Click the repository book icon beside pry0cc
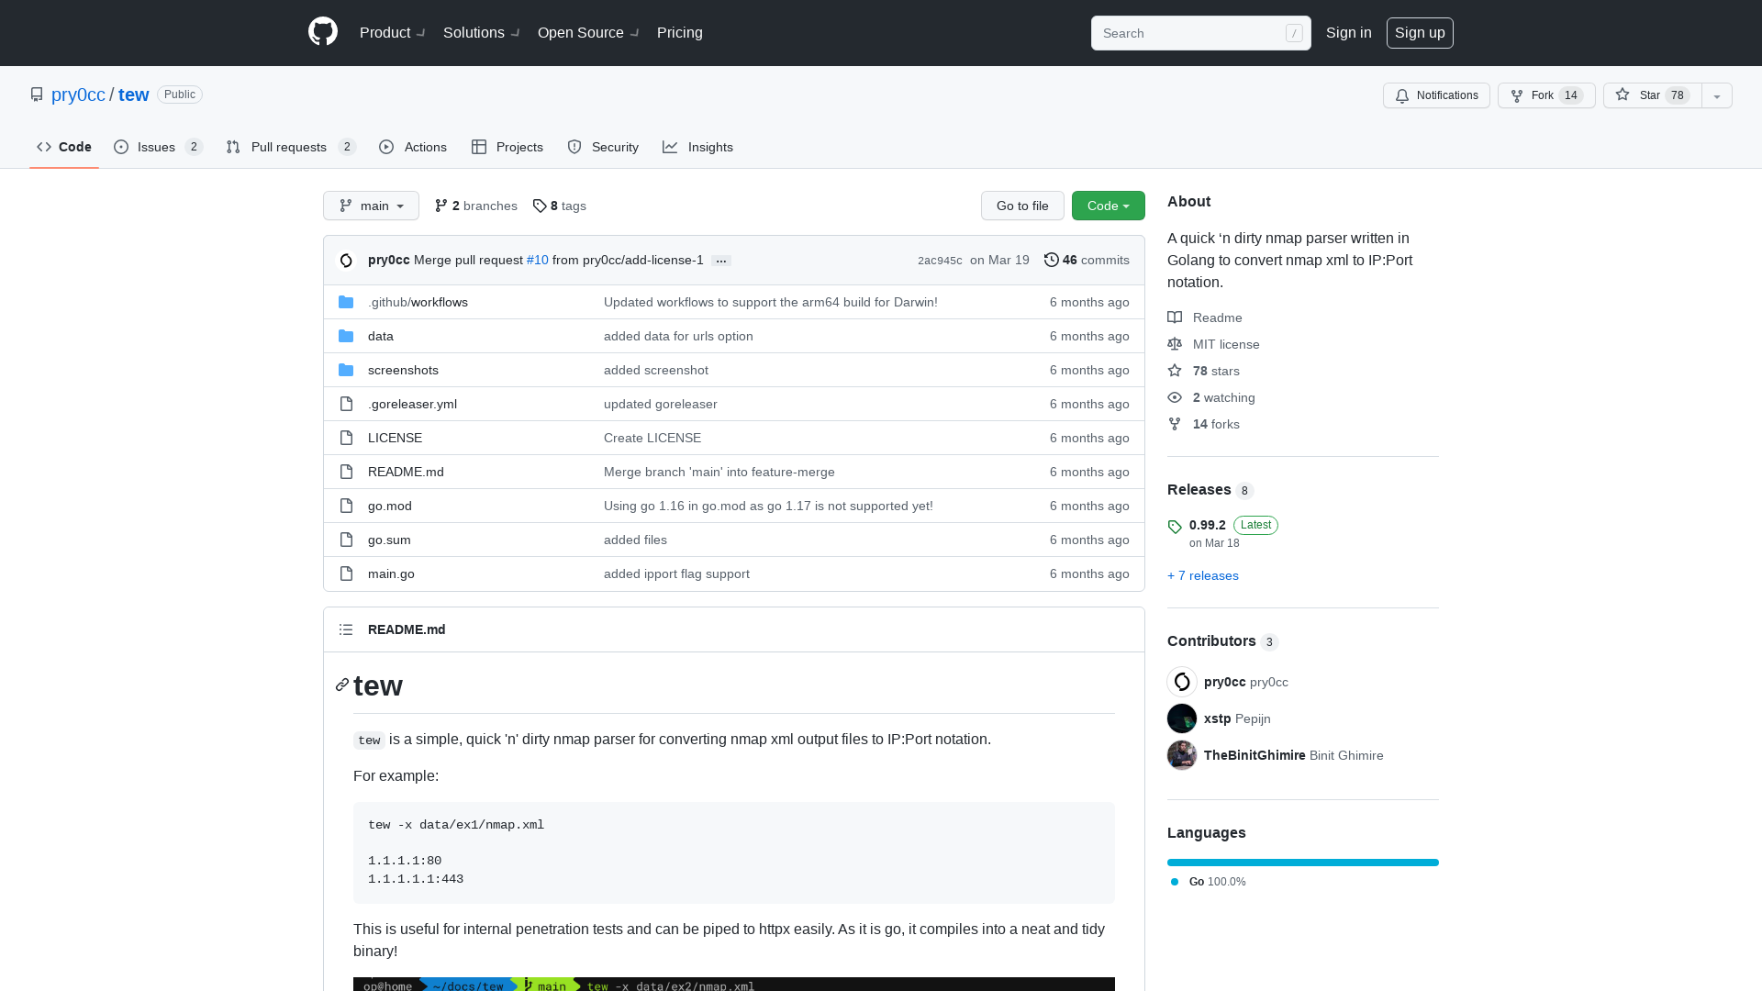 click(x=37, y=95)
